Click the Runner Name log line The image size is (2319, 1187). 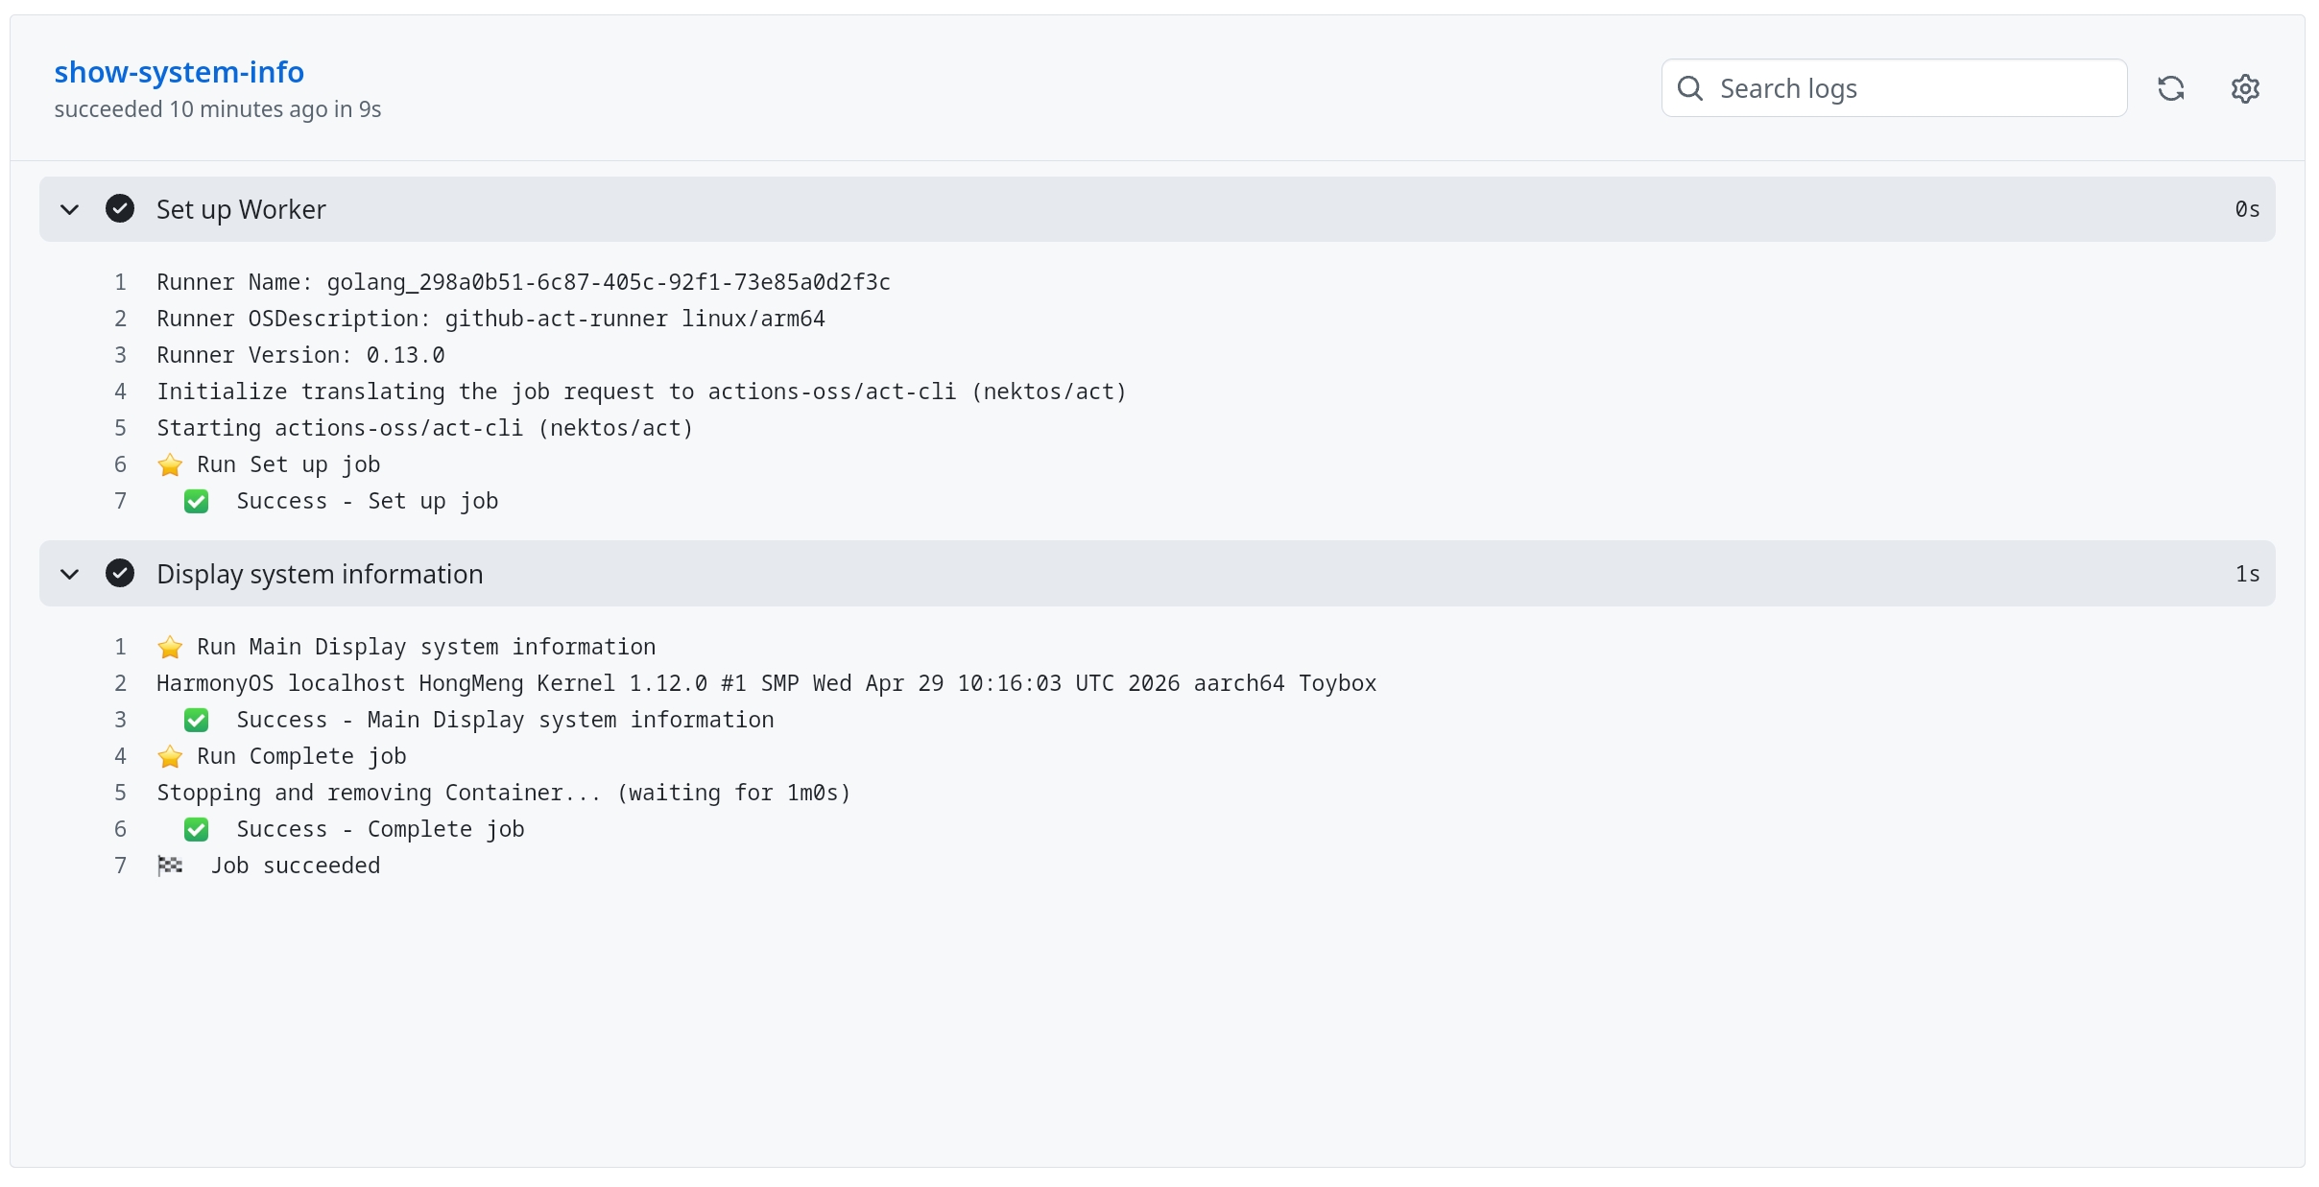523,282
